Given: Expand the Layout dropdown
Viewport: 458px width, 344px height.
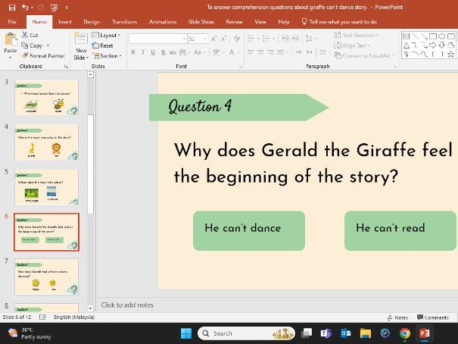Looking at the screenshot, I should click(107, 35).
